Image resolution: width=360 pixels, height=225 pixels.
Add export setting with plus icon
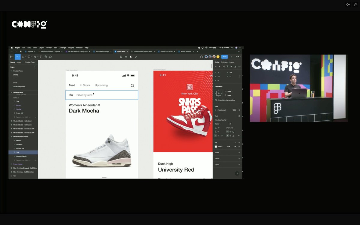(239, 164)
